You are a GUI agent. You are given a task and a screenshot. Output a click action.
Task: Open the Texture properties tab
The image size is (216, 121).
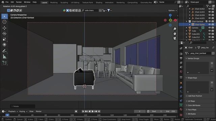pyautogui.click(x=181, y=115)
